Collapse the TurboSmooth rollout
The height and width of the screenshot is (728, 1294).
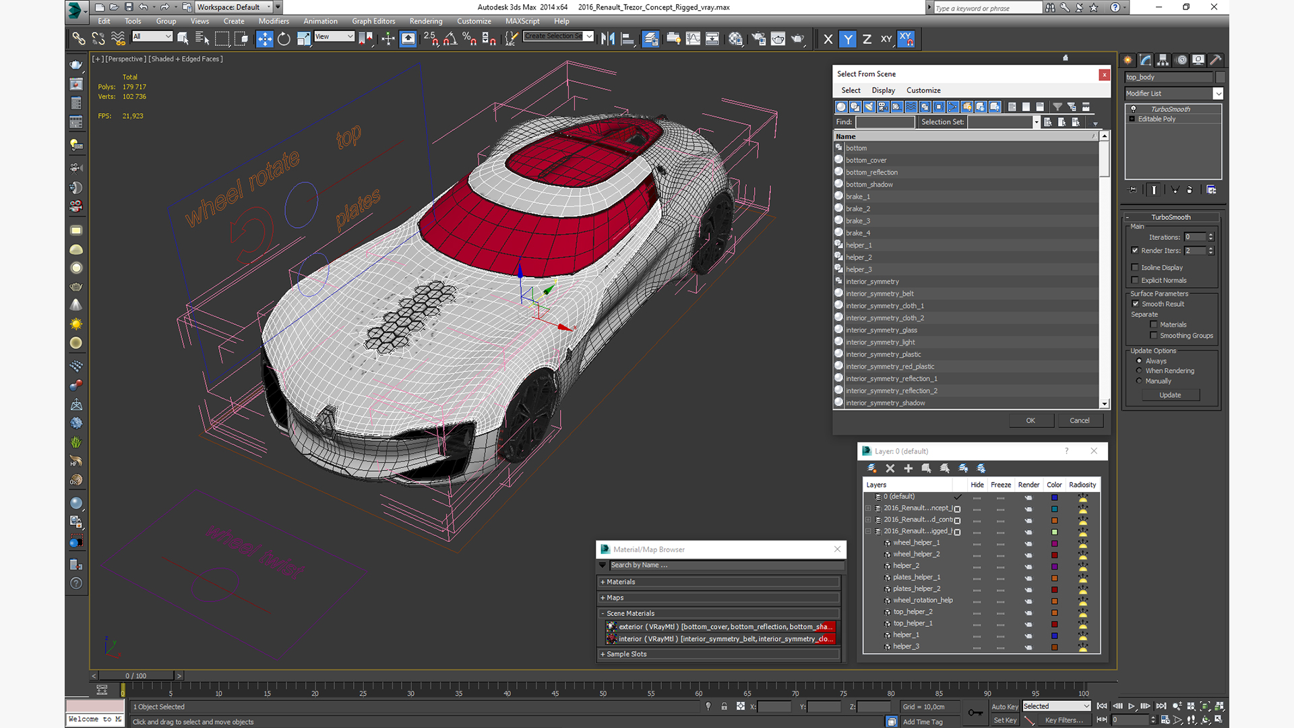(1171, 217)
